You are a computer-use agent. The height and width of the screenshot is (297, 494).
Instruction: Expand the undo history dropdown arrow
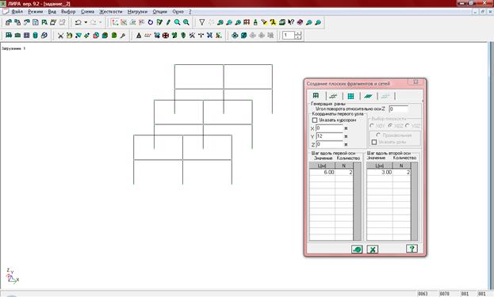[x=86, y=22]
